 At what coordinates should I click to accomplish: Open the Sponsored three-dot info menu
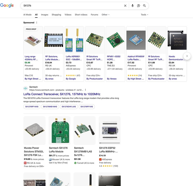pyautogui.click(x=37, y=23)
